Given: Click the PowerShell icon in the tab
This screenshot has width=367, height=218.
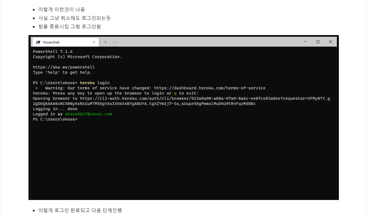Looking at the screenshot, I should [x=38, y=42].
